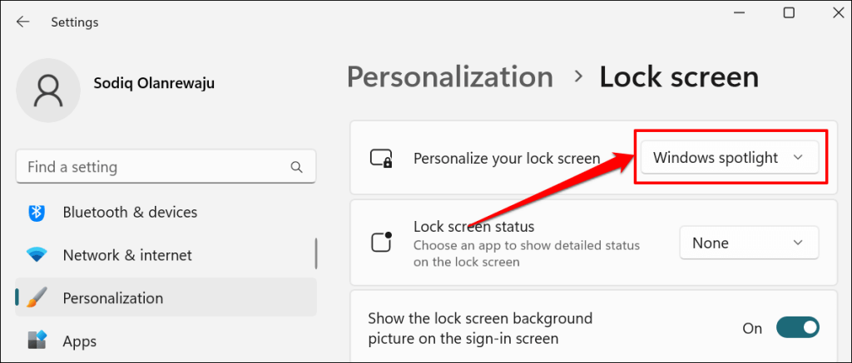852x363 pixels.
Task: Select the Apps settings category
Action: pyautogui.click(x=80, y=341)
